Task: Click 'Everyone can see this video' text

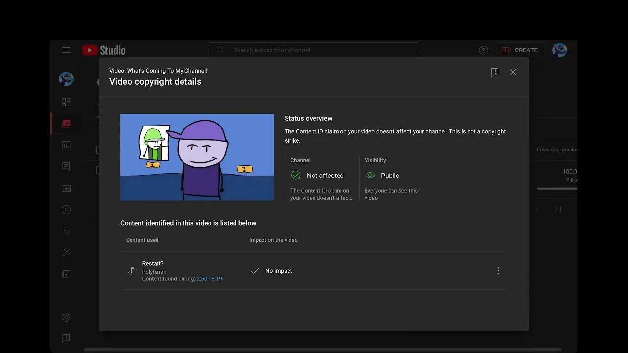Action: click(x=391, y=194)
